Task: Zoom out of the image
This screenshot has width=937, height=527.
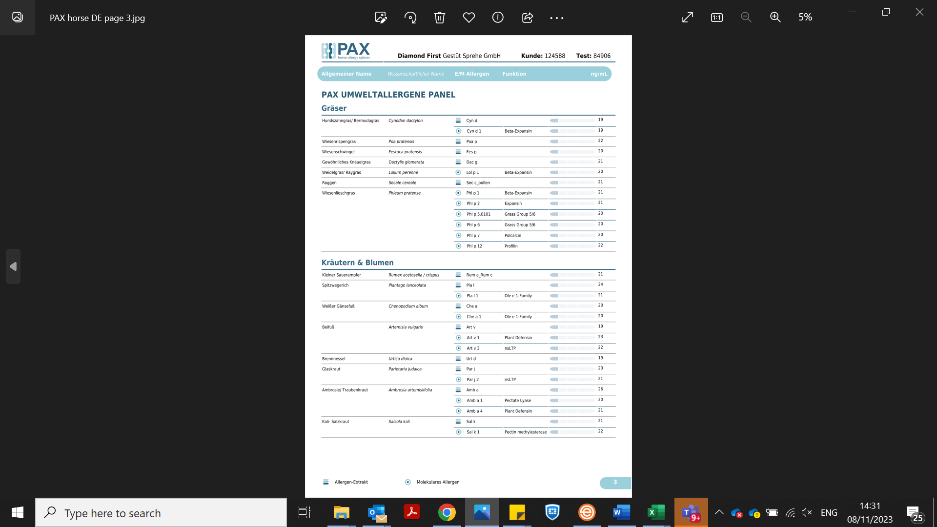Action: click(746, 18)
